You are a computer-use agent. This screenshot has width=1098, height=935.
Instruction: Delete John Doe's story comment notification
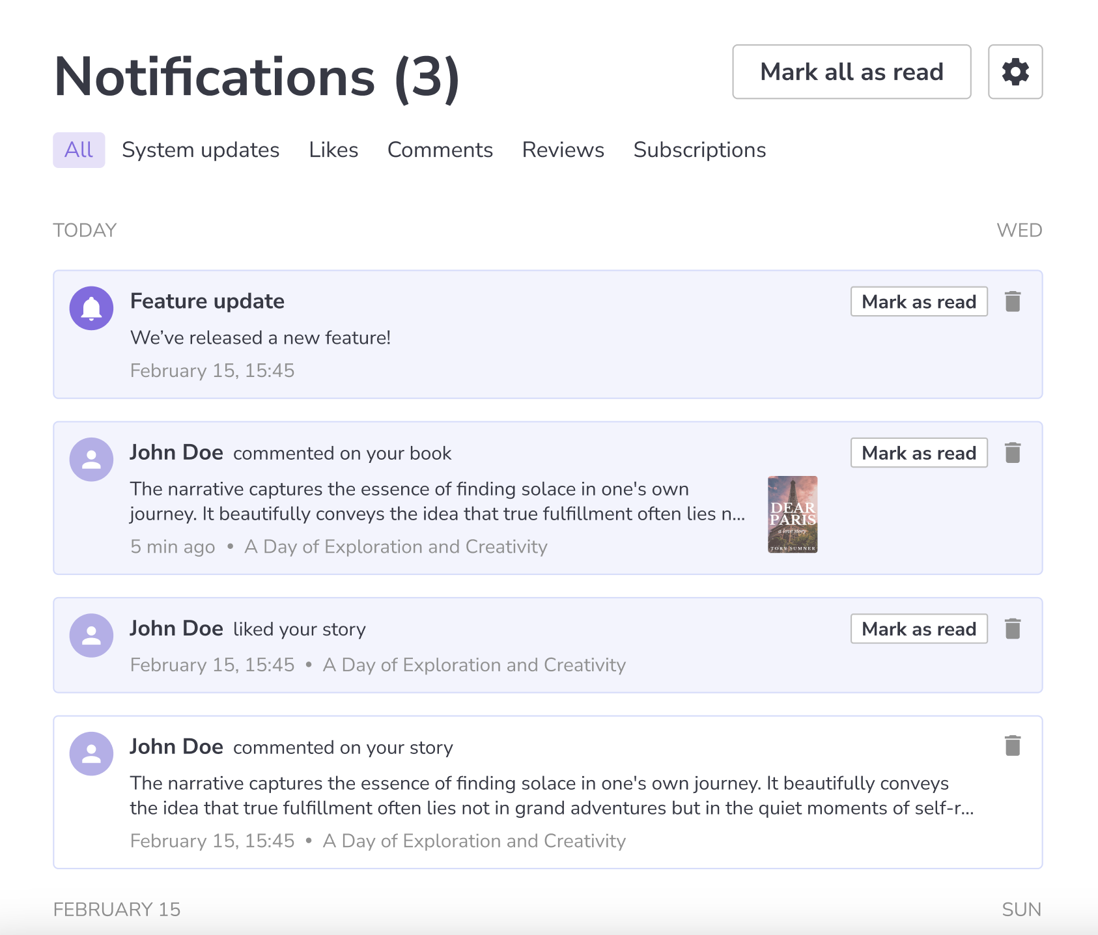pos(1012,747)
